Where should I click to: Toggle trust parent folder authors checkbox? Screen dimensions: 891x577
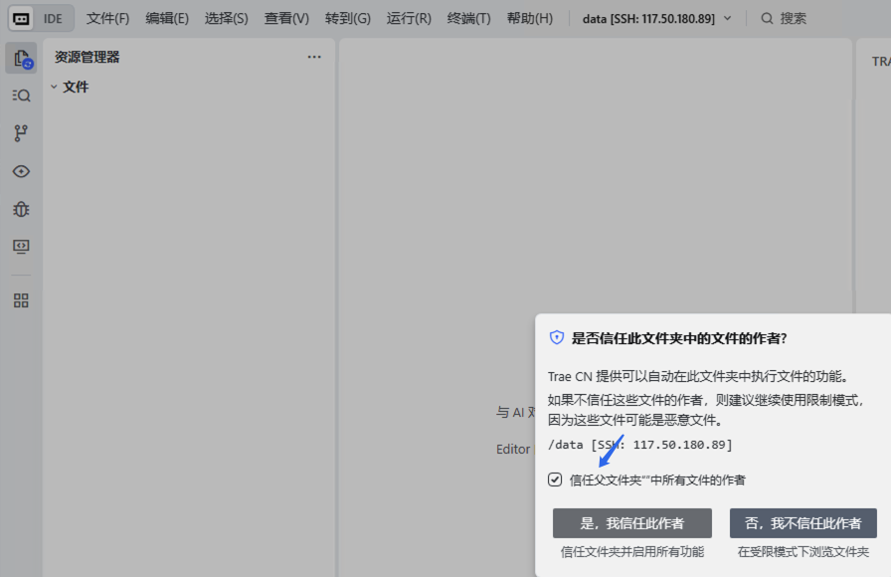tap(555, 480)
